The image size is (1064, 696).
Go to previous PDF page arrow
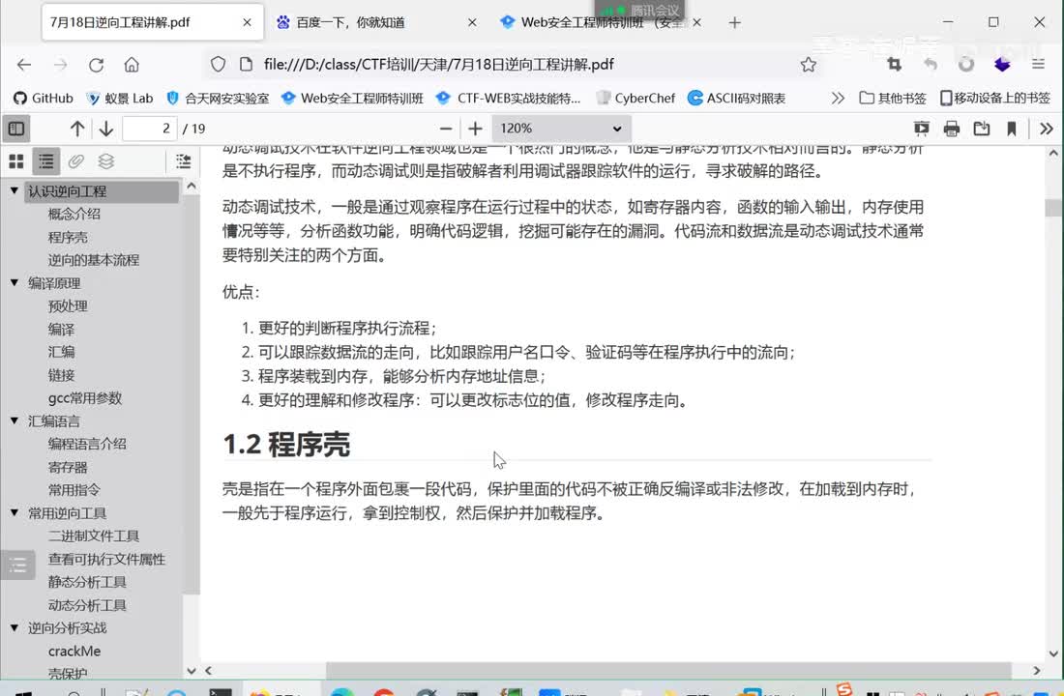pos(77,129)
